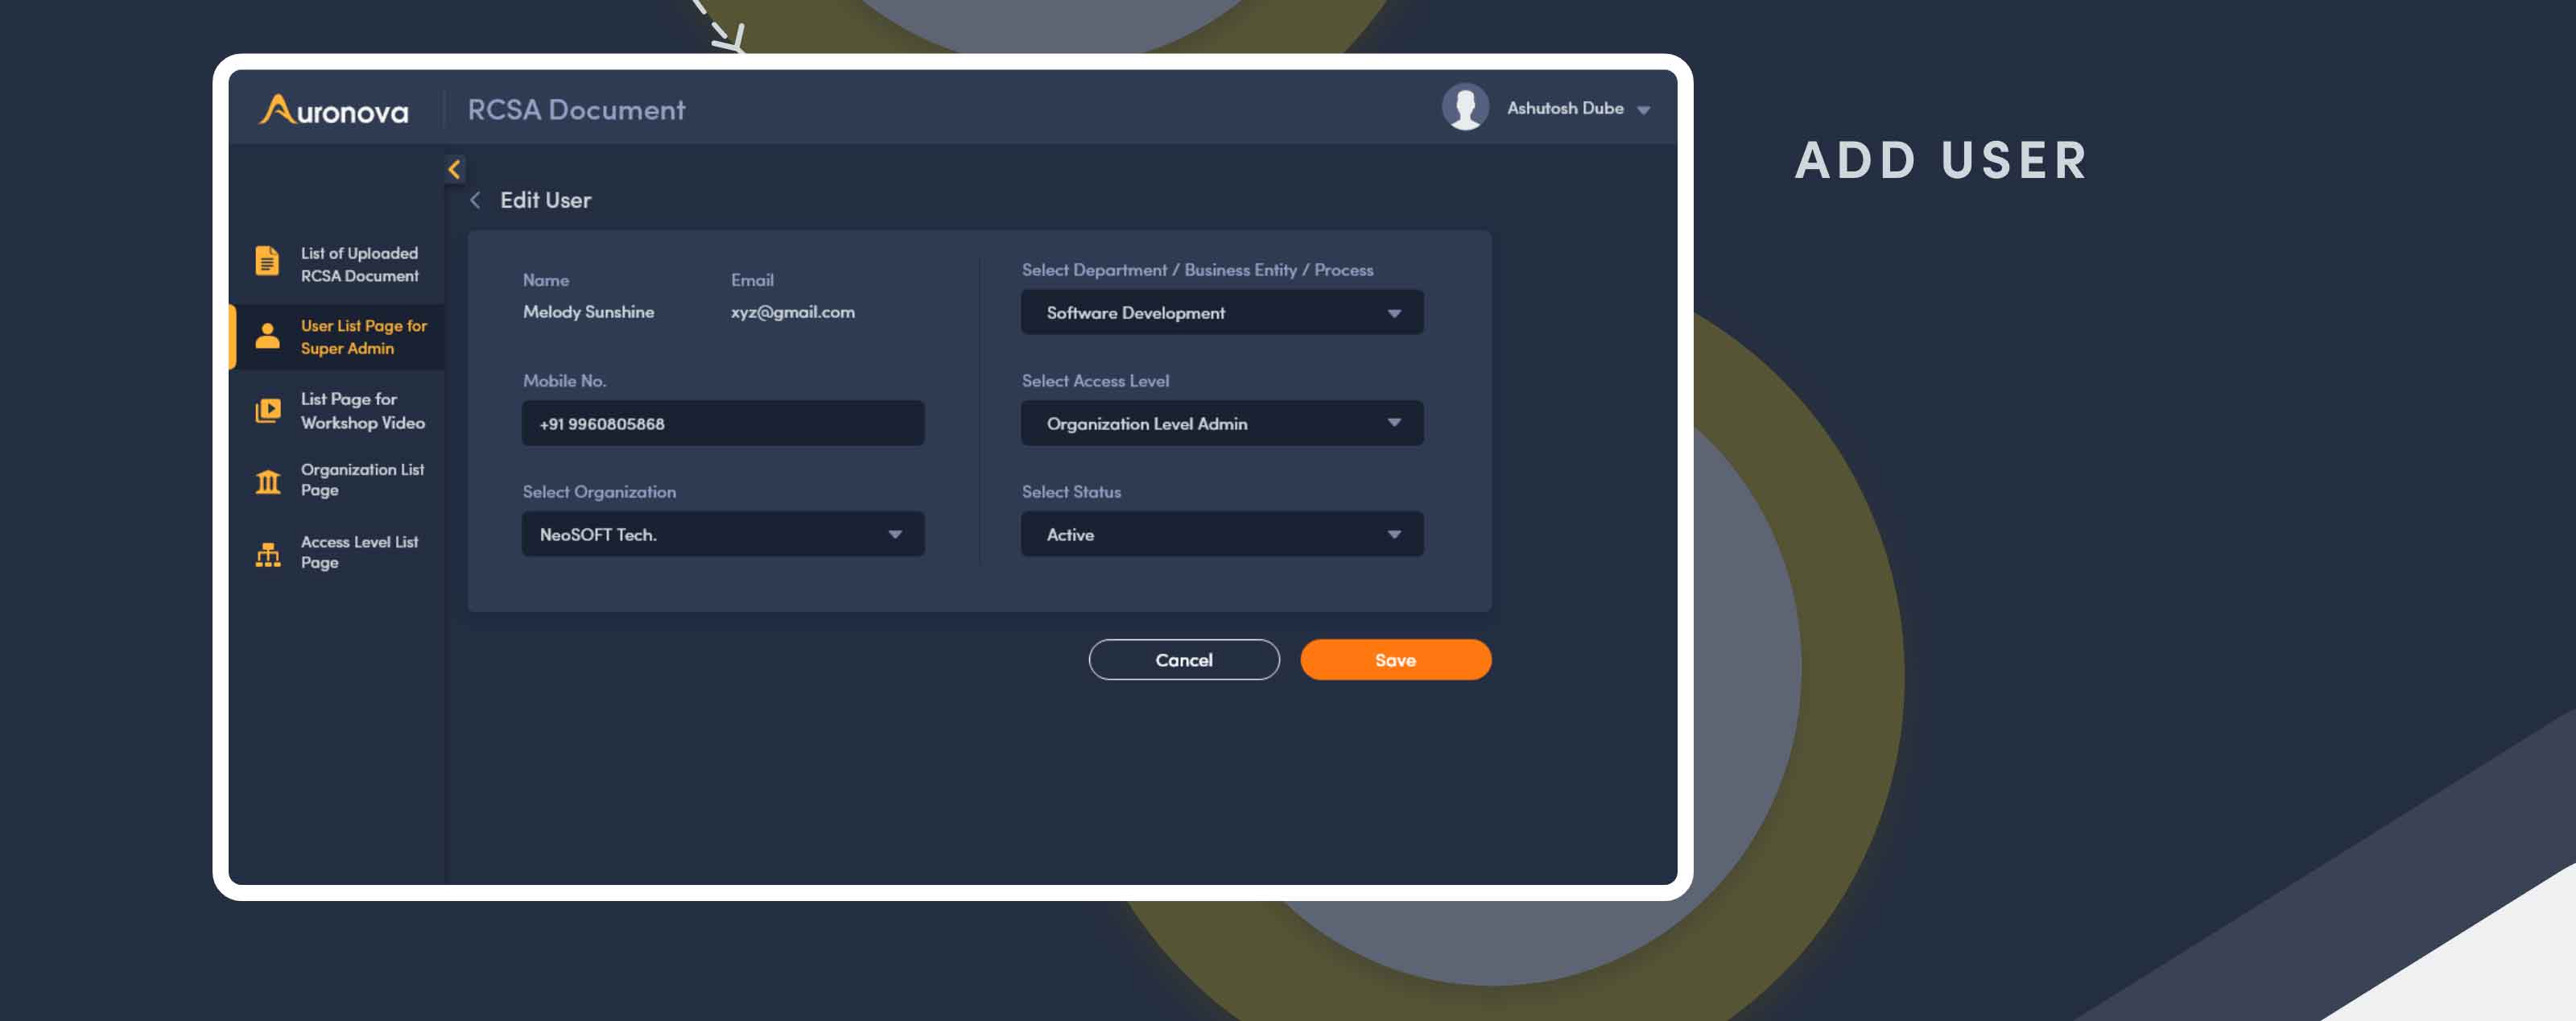2576x1021 pixels.
Task: Click Ashutosh Dube profile avatar
Action: click(x=1465, y=107)
